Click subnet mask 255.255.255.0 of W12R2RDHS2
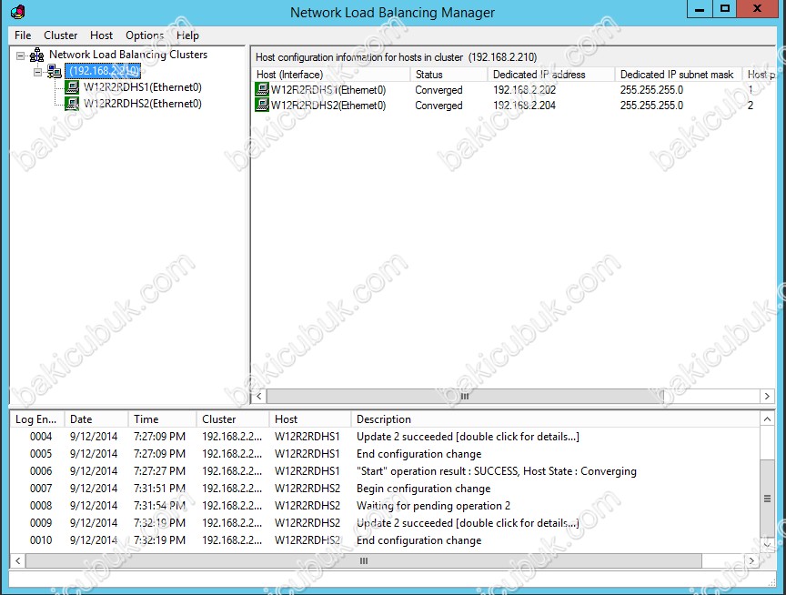The height and width of the screenshot is (595, 786). pos(651,106)
